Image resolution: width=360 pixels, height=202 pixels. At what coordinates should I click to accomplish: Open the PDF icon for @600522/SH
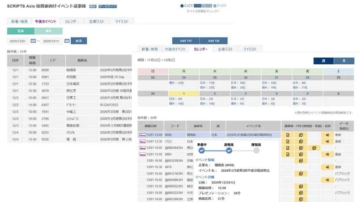301,193
